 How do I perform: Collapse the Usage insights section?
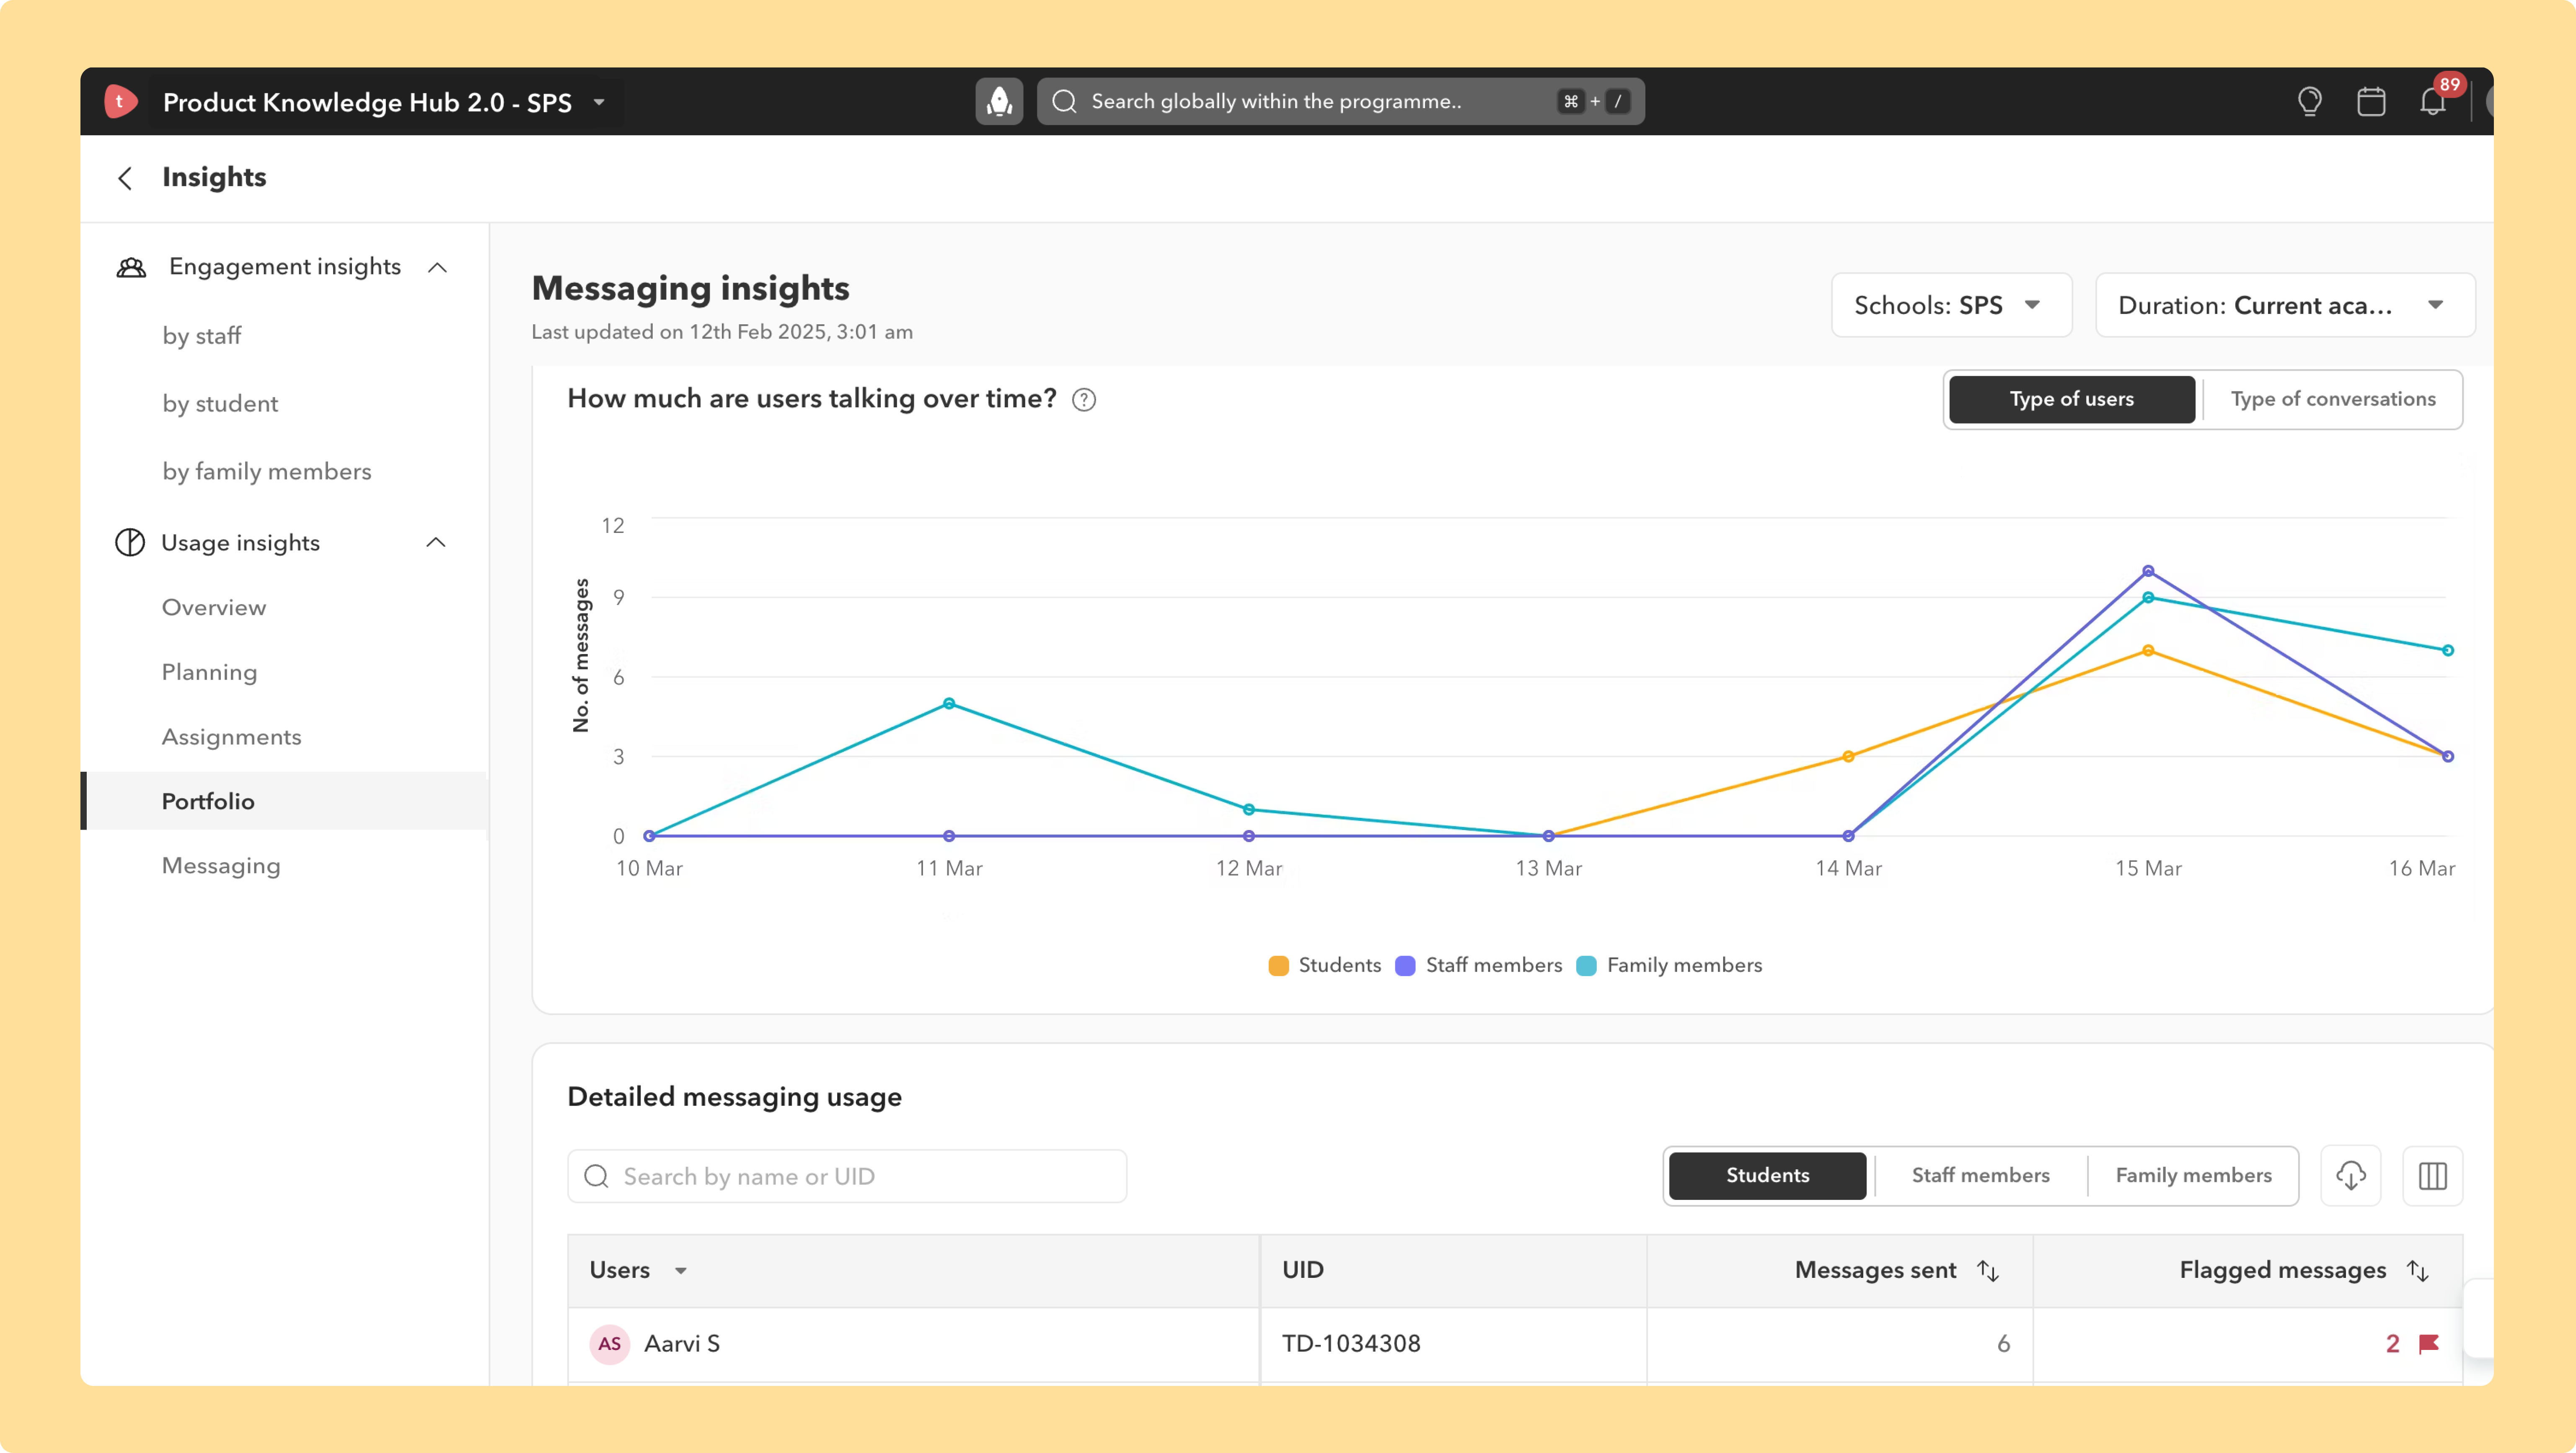point(436,542)
